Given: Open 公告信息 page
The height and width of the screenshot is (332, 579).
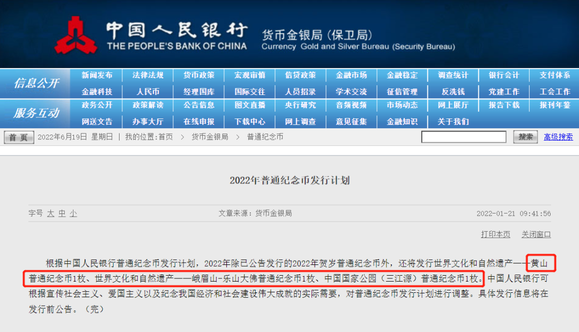Looking at the screenshot, I should point(199,105).
